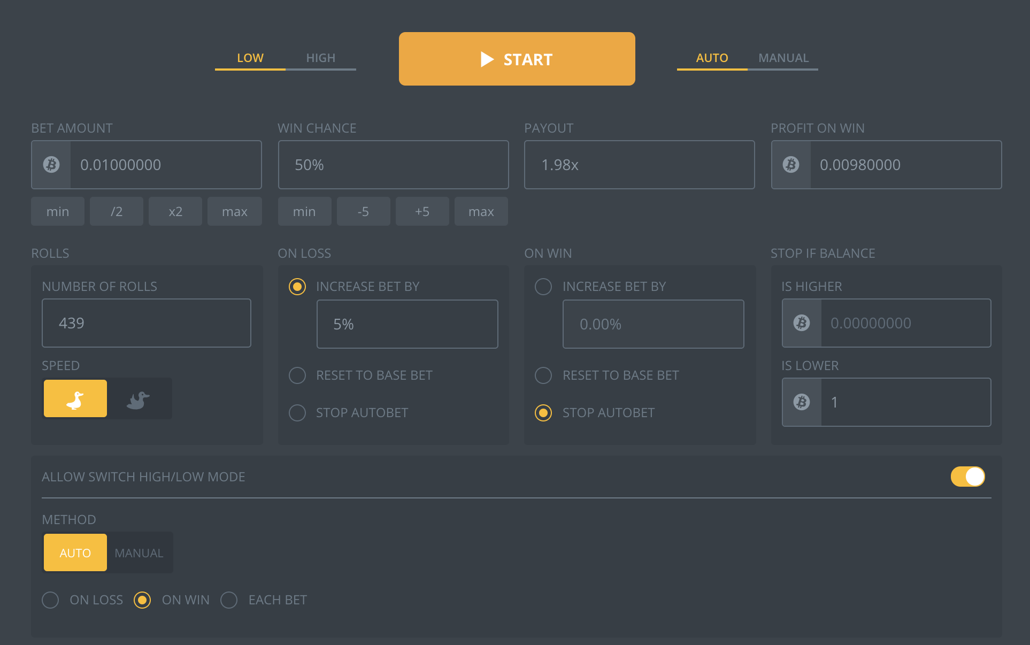Set bet amount to max
Screen dimensions: 1030x645
click(235, 211)
